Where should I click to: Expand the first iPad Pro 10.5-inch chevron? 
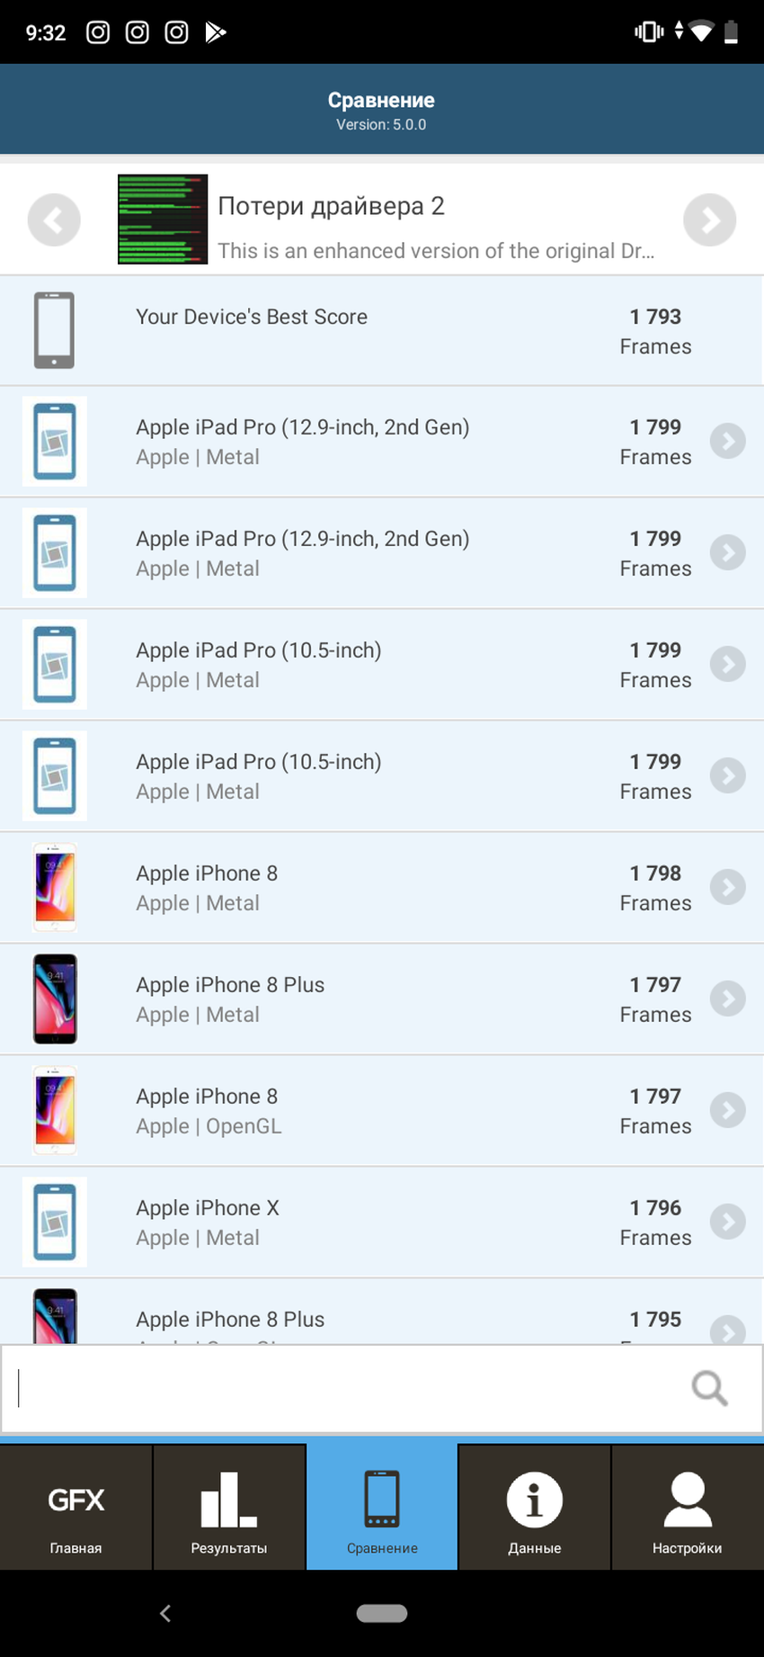(x=727, y=664)
